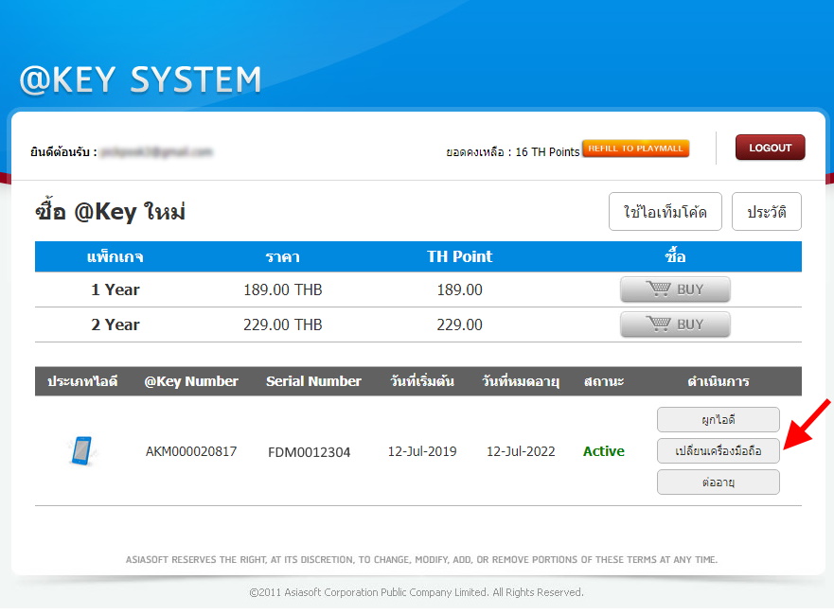Open the ใช้ไอเท็มโค้ด item code button
Image resolution: width=834 pixels, height=614 pixels.
(x=665, y=212)
